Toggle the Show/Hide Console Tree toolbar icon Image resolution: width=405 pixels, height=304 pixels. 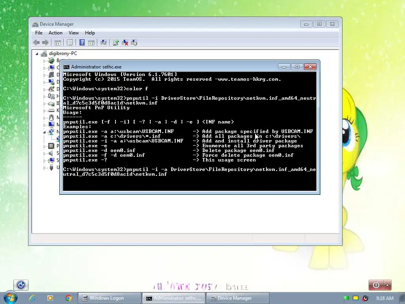click(x=57, y=43)
